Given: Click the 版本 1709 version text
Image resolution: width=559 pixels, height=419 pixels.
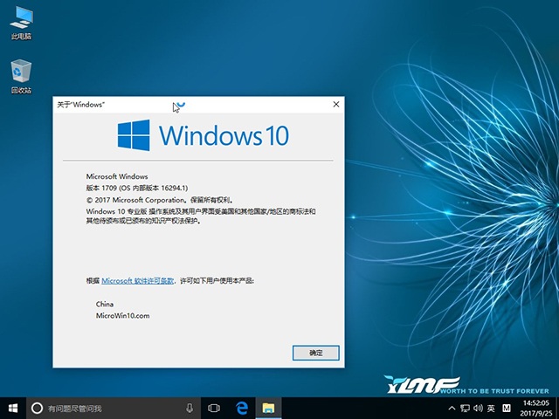Looking at the screenshot, I should pos(137,188).
